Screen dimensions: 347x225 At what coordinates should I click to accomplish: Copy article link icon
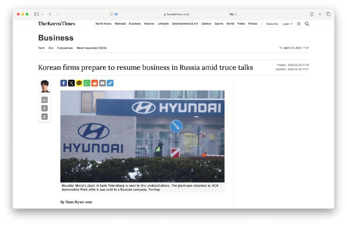[110, 83]
